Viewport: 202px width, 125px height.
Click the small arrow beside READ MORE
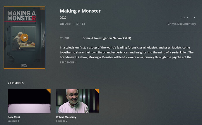76,62
